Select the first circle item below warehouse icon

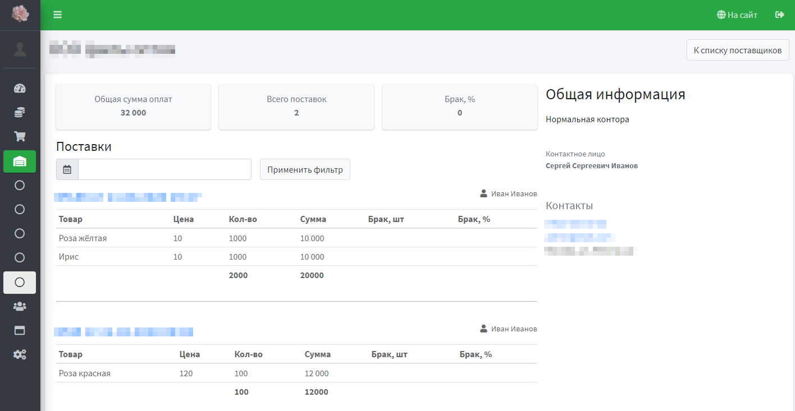[x=20, y=186]
